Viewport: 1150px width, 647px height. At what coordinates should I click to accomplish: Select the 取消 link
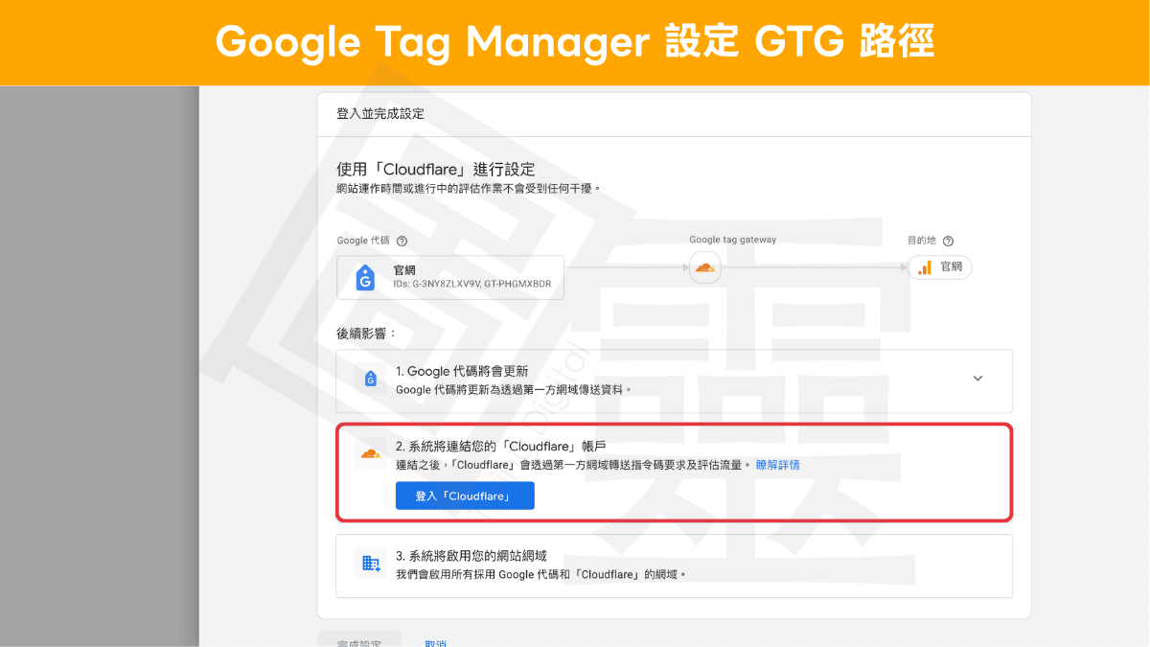[x=435, y=642]
